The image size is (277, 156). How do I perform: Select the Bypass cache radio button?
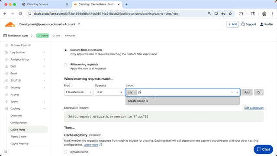[66, 152]
